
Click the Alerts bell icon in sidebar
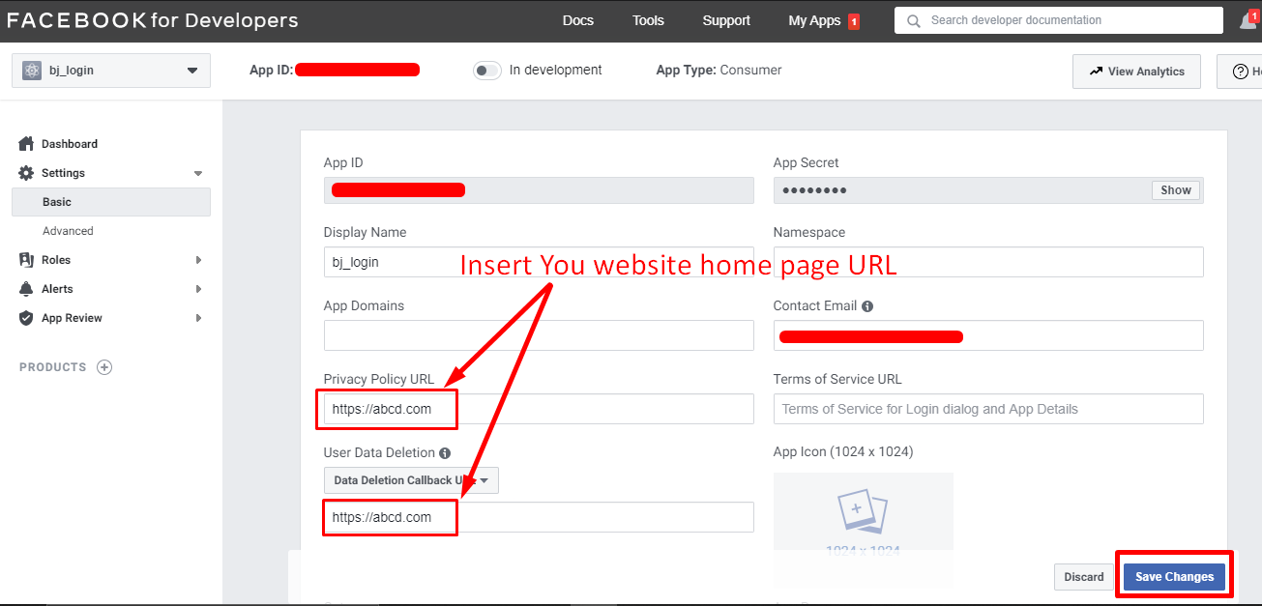tap(25, 288)
